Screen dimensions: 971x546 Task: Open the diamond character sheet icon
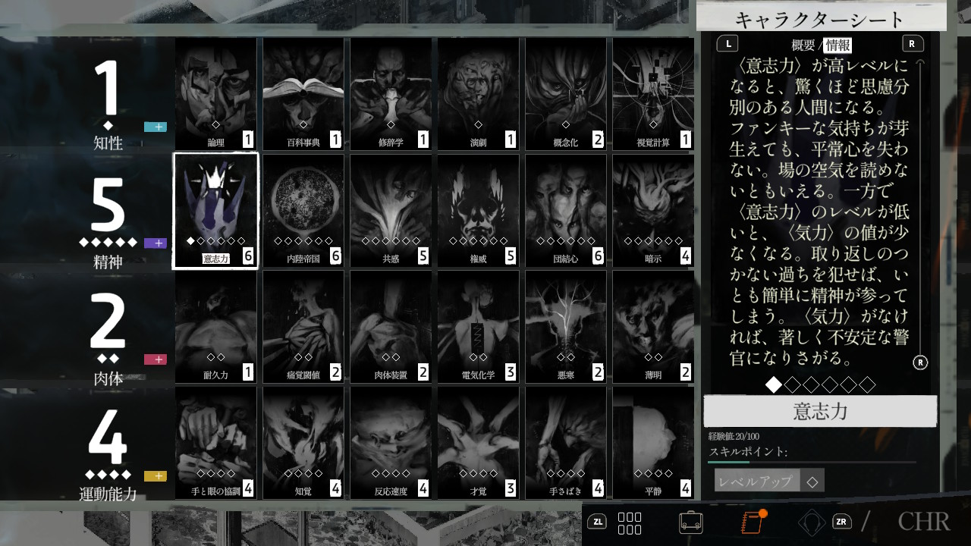click(812, 522)
